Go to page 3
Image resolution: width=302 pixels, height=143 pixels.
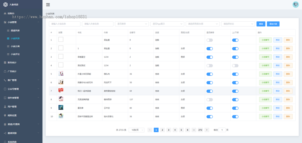pos(169,130)
